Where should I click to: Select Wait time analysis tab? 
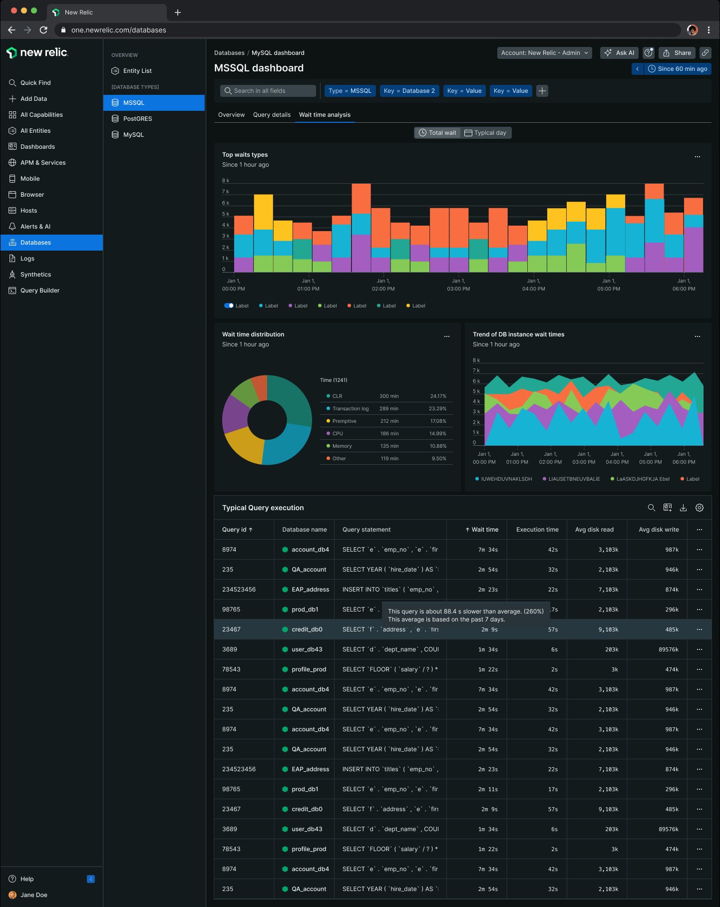point(325,115)
